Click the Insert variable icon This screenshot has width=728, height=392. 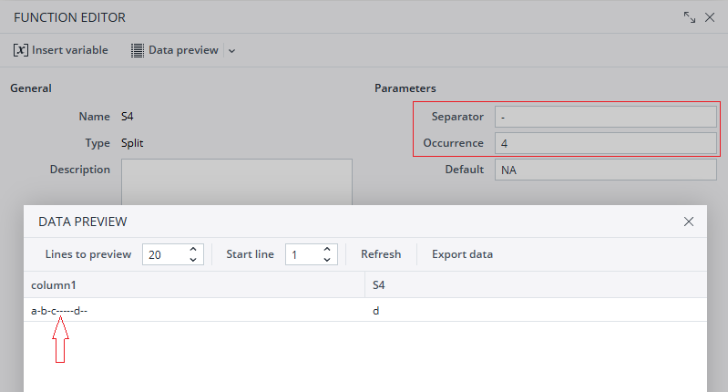point(21,50)
